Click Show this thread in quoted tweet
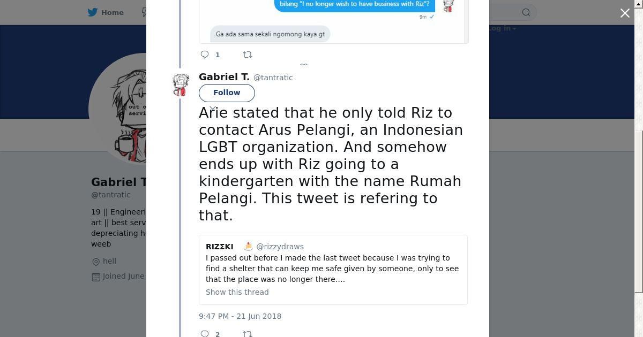This screenshot has height=337, width=643. [237, 292]
